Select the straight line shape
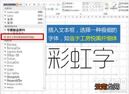 tap(90, 4)
